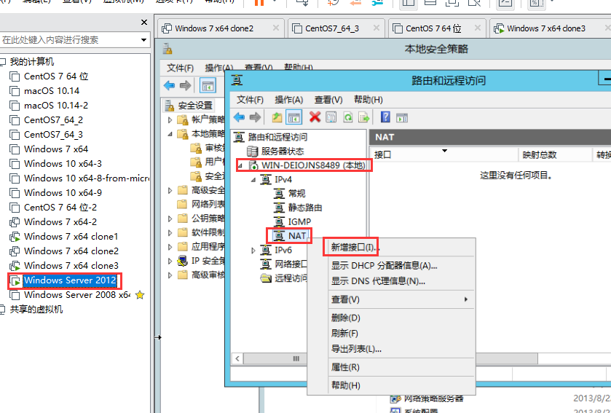Click the back arrow in Routing and Remote Access toolbar
This screenshot has width=611, height=413.
pyautogui.click(x=240, y=117)
